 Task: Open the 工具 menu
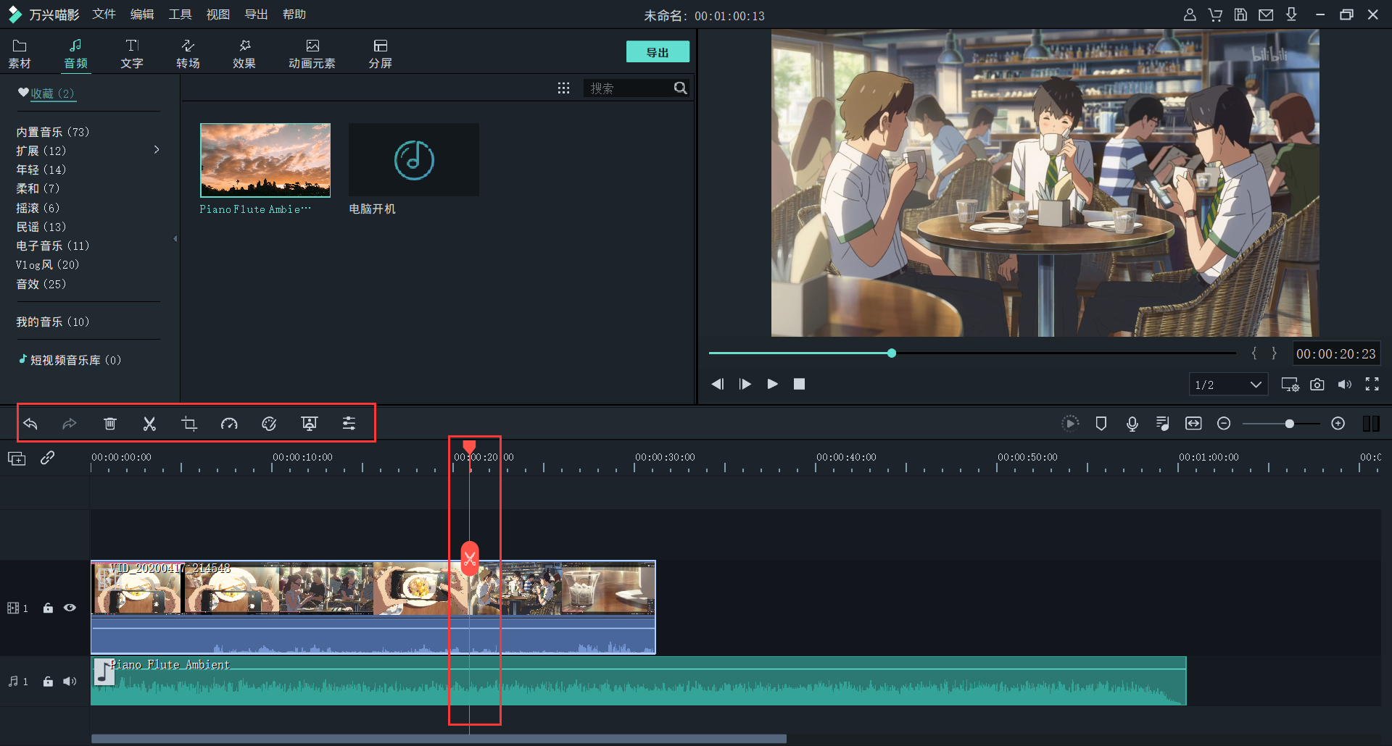point(180,14)
